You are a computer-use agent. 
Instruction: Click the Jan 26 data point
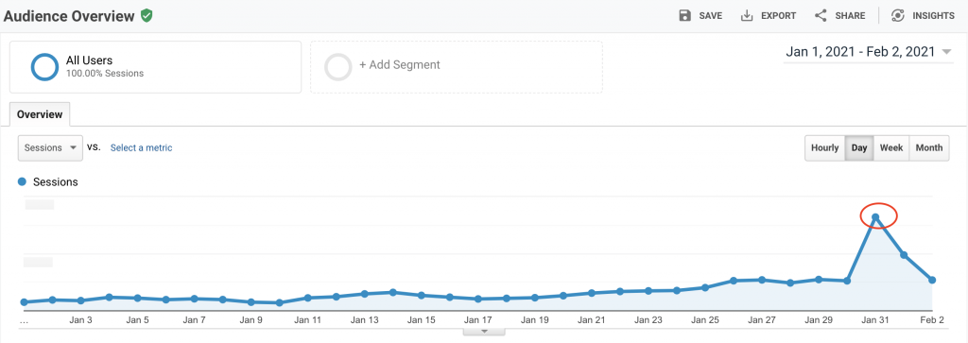coord(734,281)
